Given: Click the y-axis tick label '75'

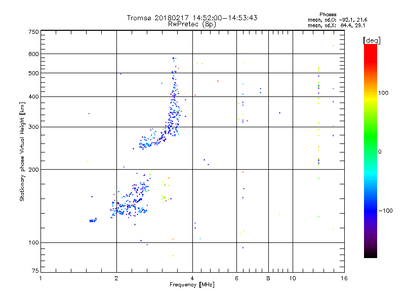Looking at the screenshot, I should [x=35, y=271].
